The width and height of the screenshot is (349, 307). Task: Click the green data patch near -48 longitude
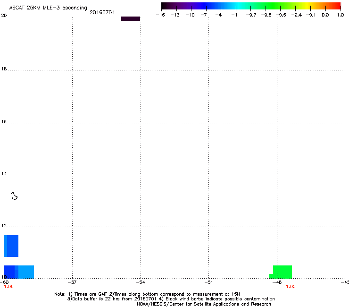[281, 272]
